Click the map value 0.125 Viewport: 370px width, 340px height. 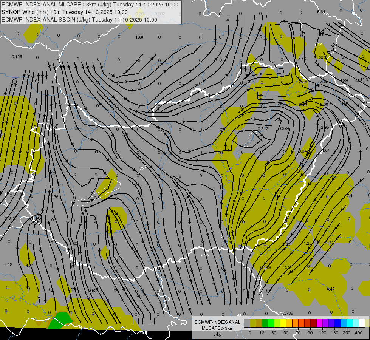[x=17, y=57]
